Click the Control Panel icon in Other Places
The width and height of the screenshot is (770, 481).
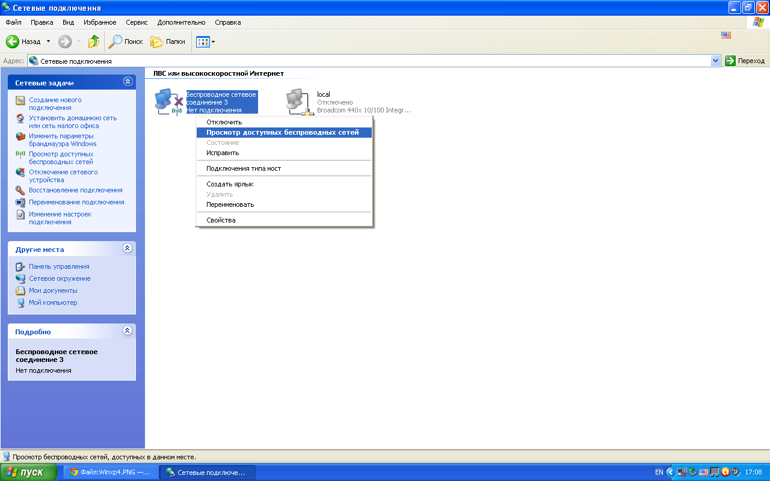coord(20,266)
